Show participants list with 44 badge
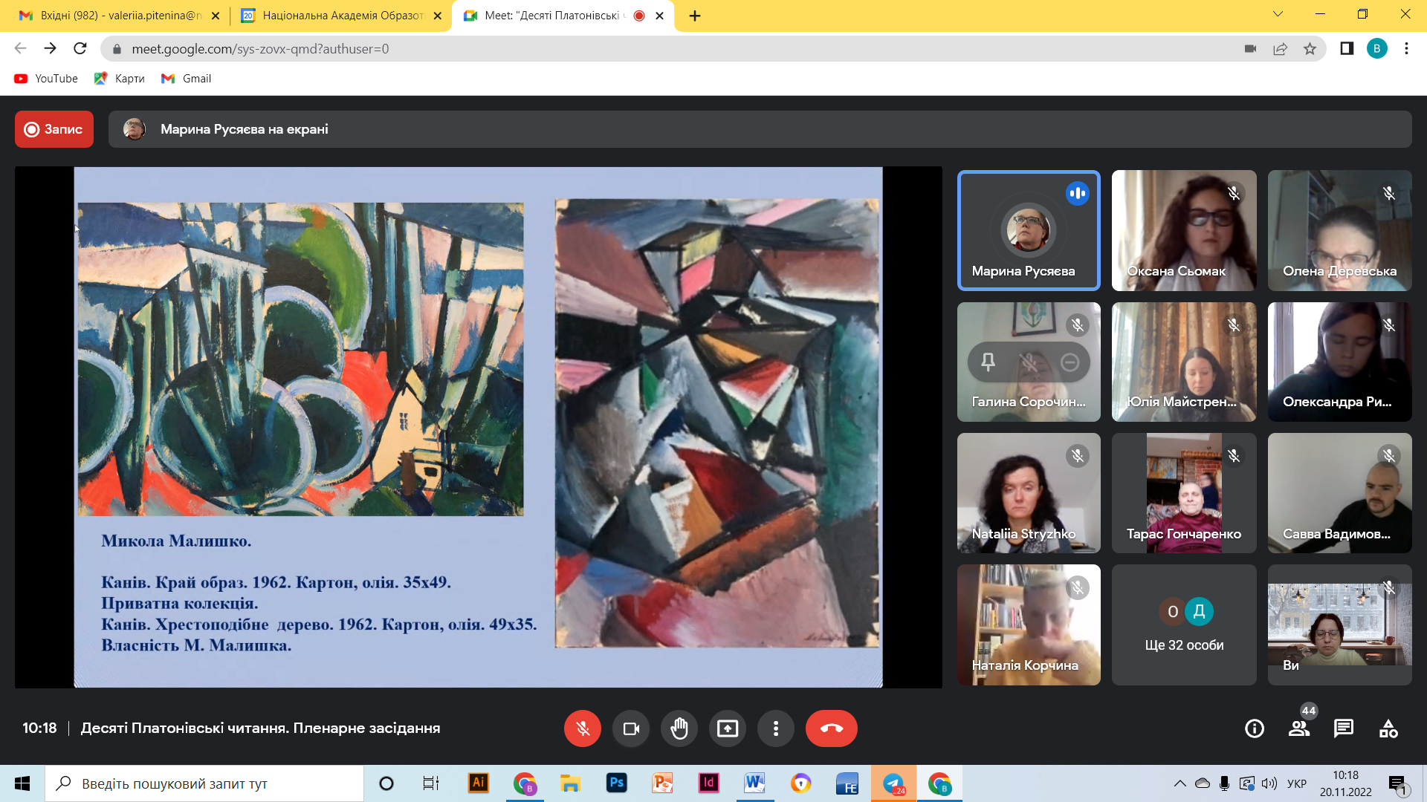The height and width of the screenshot is (802, 1427). pyautogui.click(x=1299, y=728)
